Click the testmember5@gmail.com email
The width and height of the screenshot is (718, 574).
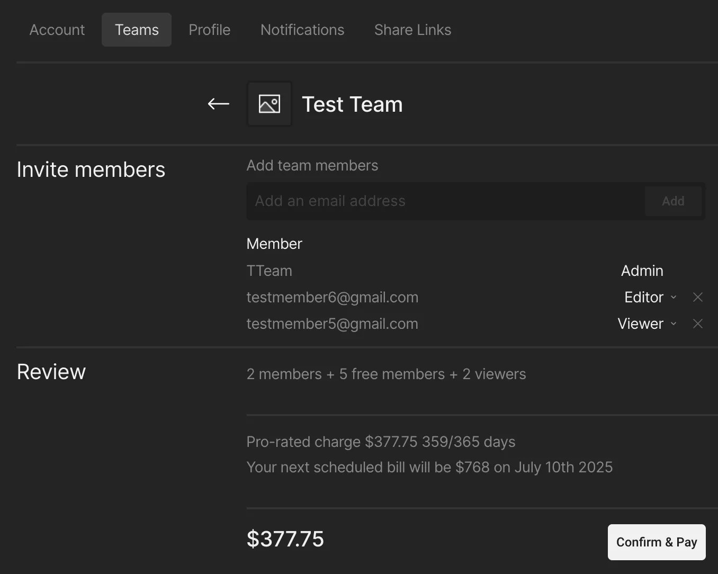332,324
